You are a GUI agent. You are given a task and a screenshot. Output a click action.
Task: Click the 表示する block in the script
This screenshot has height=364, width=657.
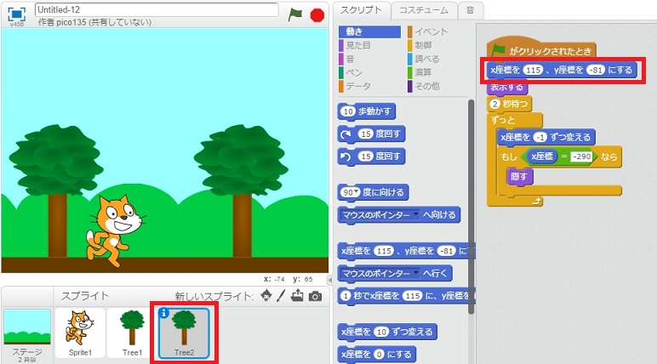[x=507, y=88]
